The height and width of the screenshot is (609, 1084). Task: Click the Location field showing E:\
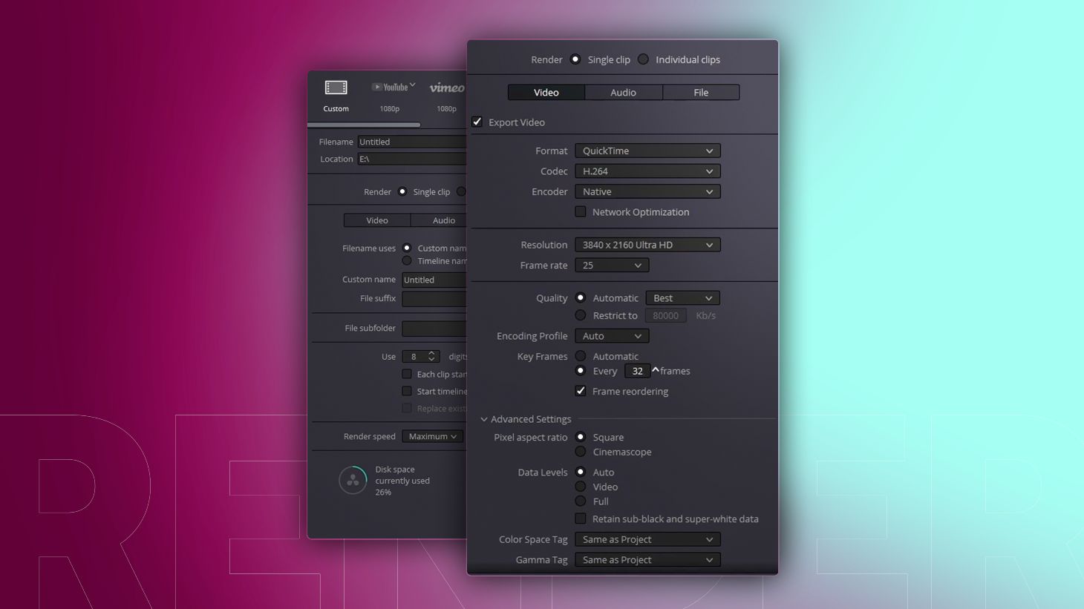[412, 159]
